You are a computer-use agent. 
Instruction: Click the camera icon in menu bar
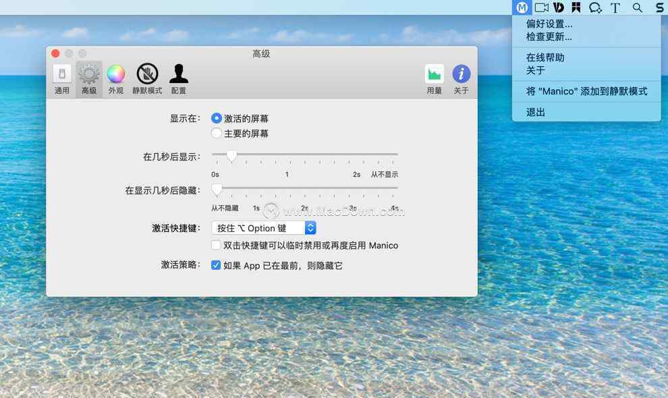tap(541, 7)
